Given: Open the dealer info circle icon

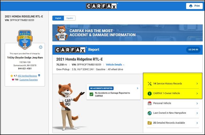Looking at the screenshot, I should pyautogui.click(x=41, y=47).
